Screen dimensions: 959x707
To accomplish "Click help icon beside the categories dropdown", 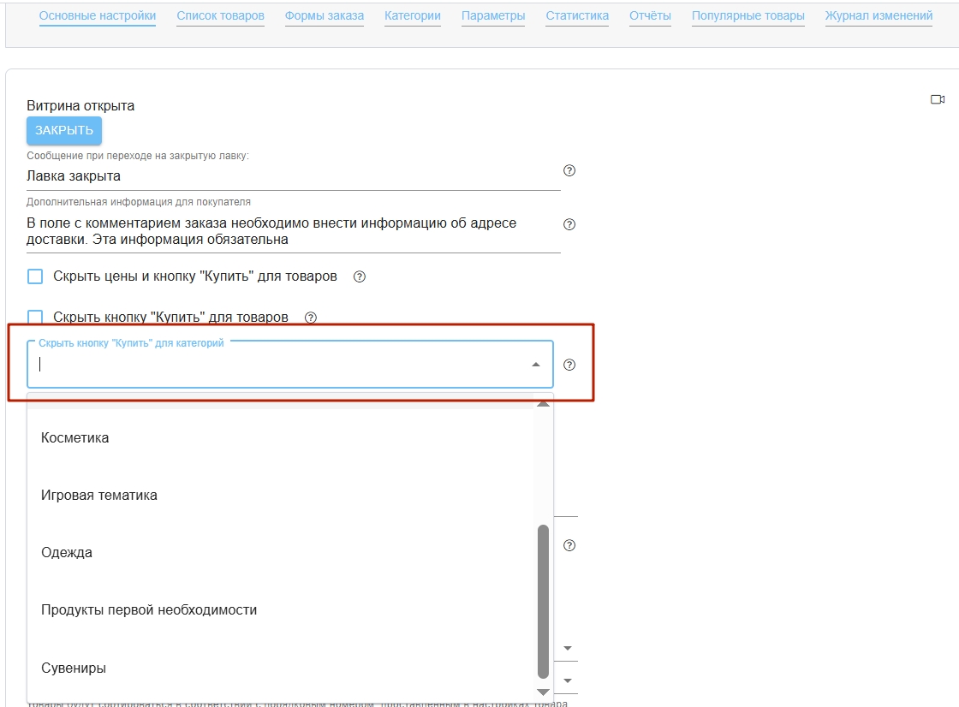I will 569,365.
